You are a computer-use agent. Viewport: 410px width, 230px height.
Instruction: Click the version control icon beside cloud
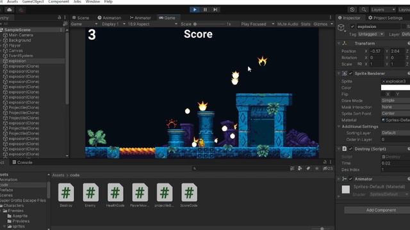(21, 10)
